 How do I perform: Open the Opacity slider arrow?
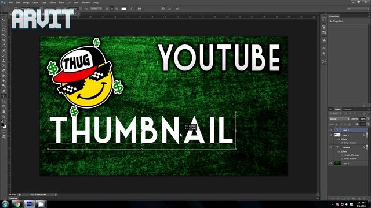coord(368,119)
